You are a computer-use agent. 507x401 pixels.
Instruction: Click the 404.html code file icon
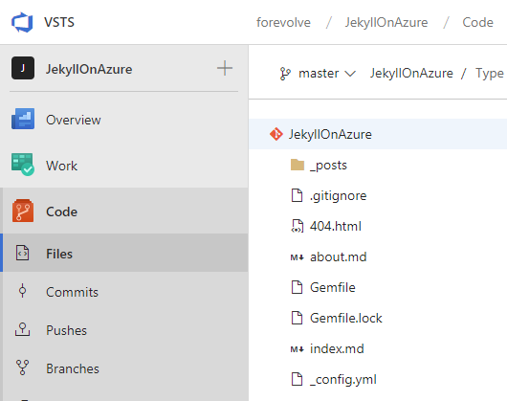click(298, 226)
